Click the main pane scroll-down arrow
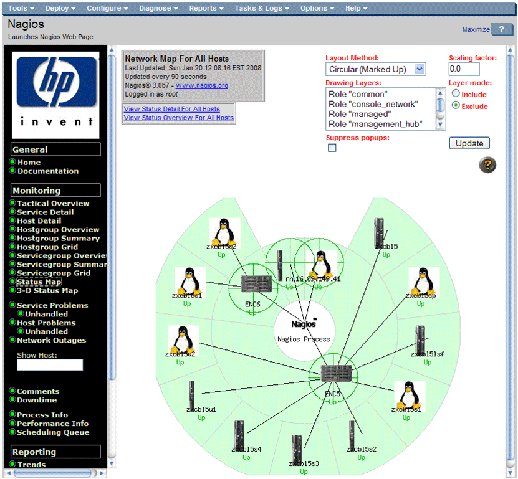The width and height of the screenshot is (518, 479). (510, 472)
